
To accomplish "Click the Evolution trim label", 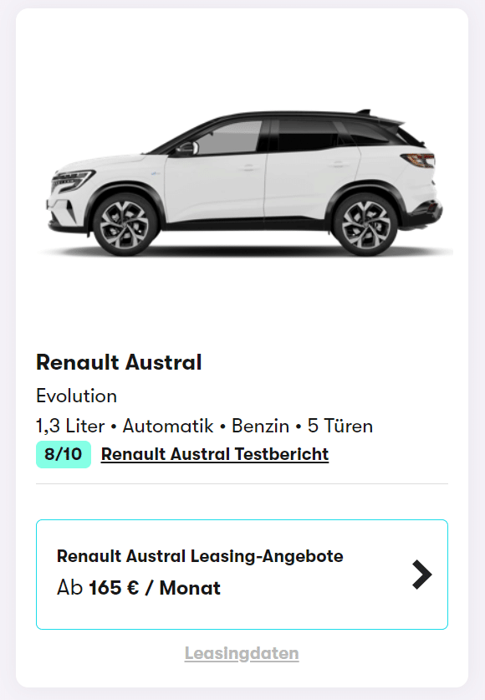I will 76,396.
